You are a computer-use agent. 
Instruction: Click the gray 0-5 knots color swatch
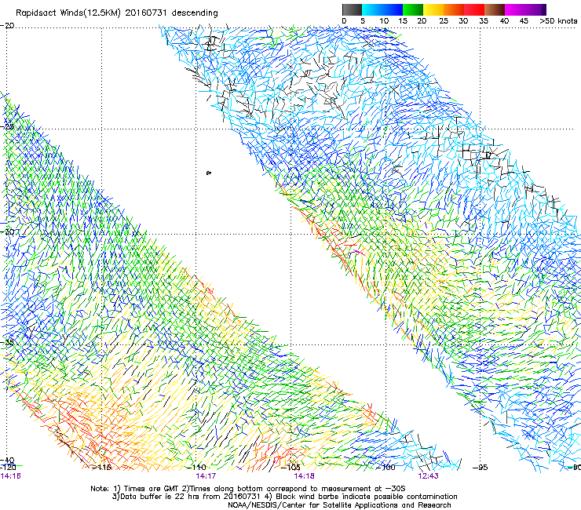(x=352, y=9)
